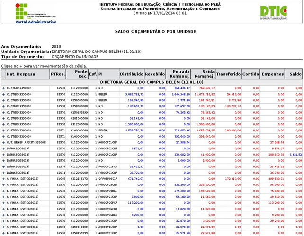Expand A. FINAN. EST. F0000P06CBX row
This screenshot has height=236, width=304.
pyautogui.click(x=3, y=209)
